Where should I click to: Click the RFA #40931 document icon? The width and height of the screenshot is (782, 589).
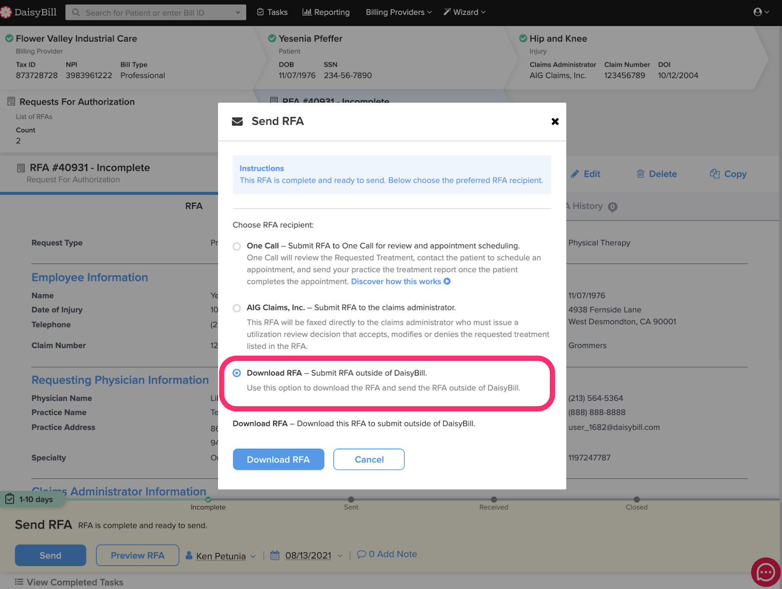[21, 168]
